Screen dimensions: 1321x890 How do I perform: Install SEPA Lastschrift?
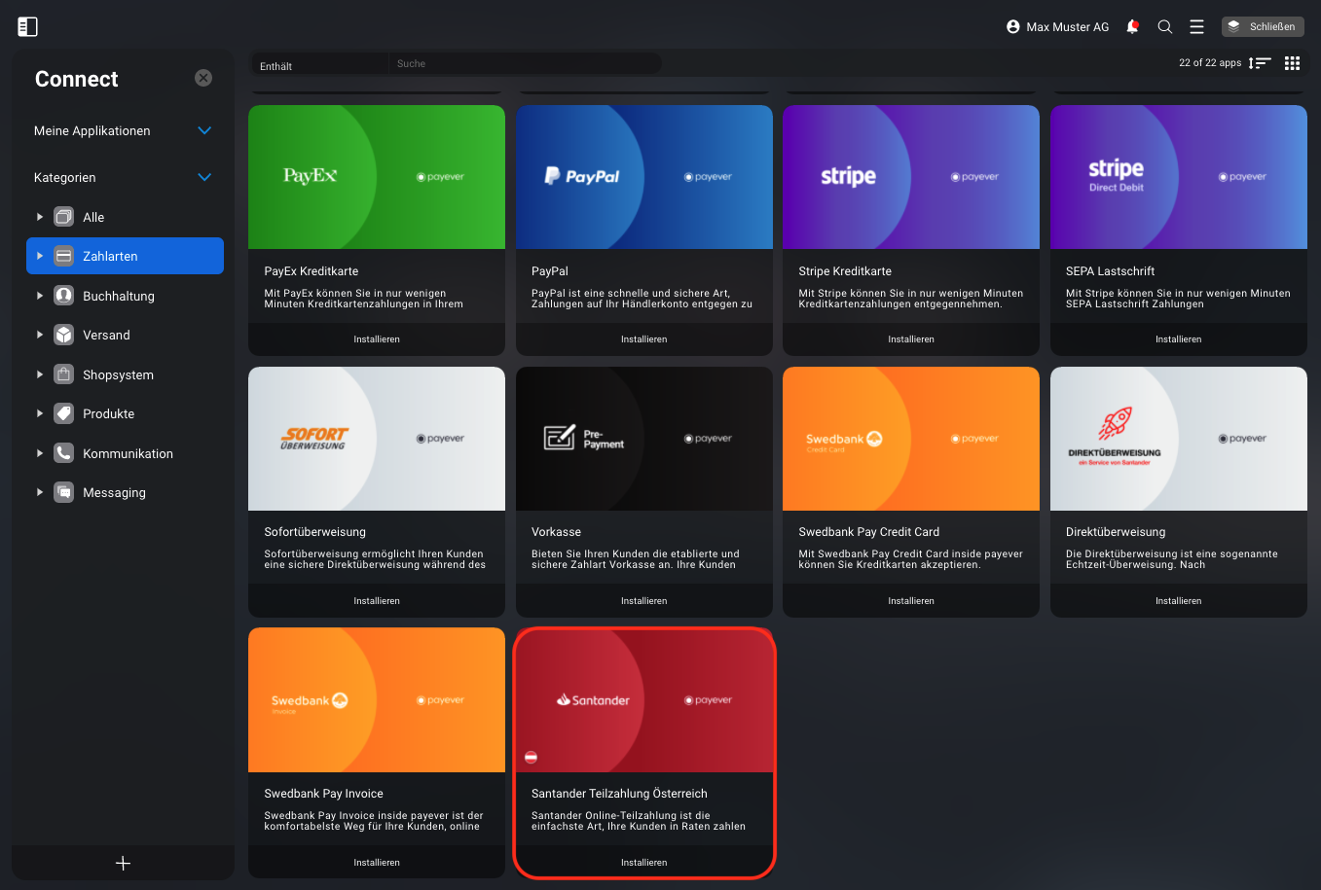1179,339
